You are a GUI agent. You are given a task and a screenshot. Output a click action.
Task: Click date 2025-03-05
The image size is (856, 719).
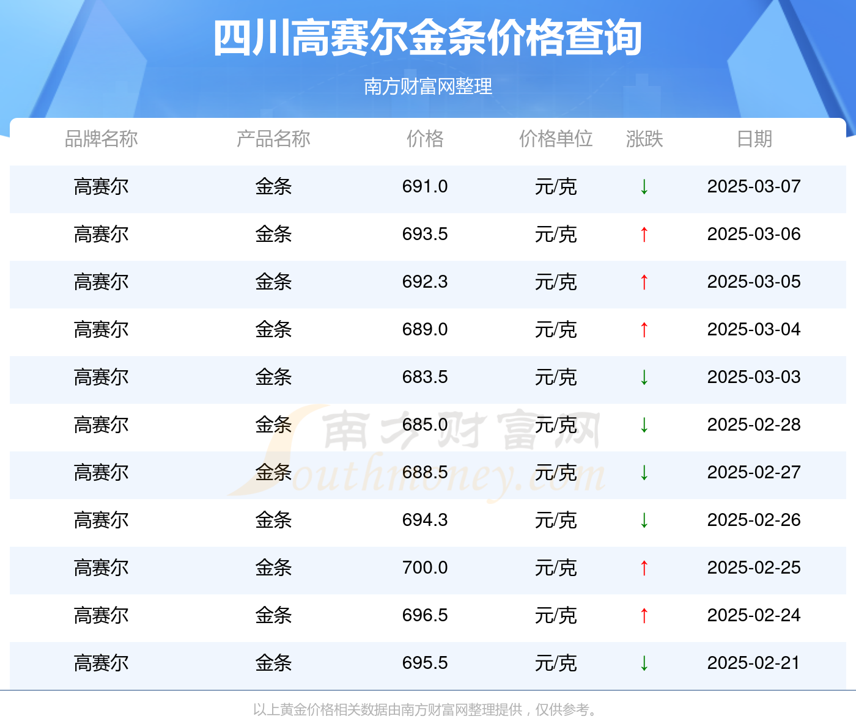(754, 282)
